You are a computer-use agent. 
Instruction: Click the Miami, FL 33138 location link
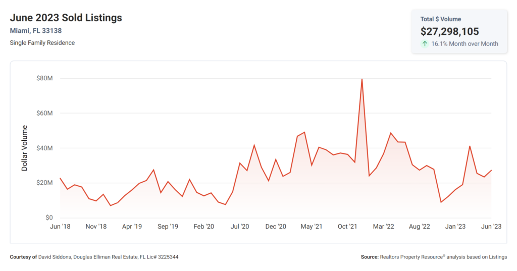pyautogui.click(x=36, y=31)
